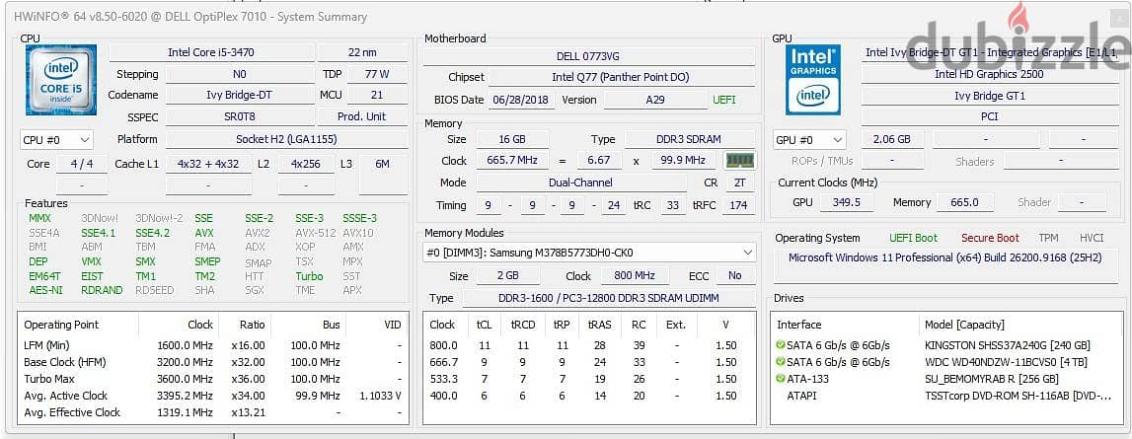Click the GPU clock 349.5 value
Viewport: 1132px width, 439px height.
tap(846, 203)
